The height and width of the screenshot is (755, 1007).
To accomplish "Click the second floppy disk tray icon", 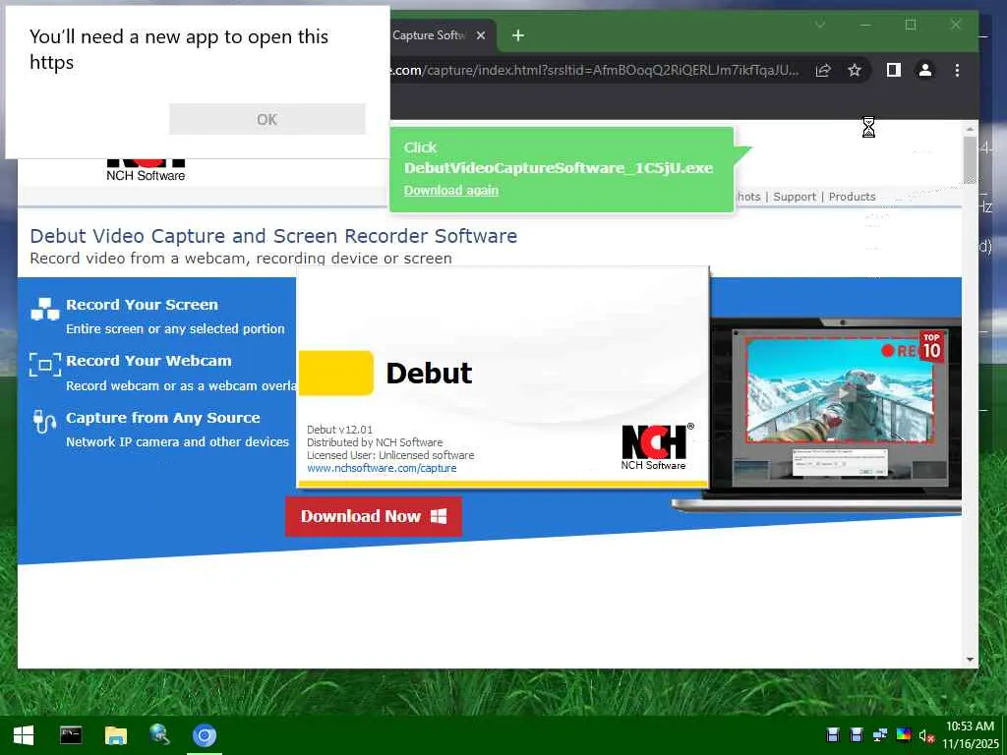I will pyautogui.click(x=857, y=735).
